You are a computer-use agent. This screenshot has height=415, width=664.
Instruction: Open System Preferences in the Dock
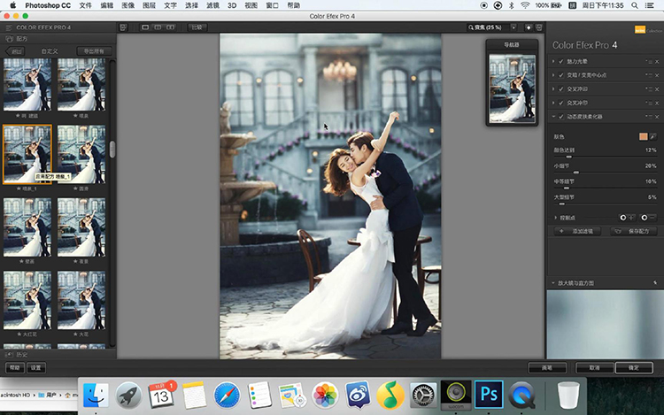(423, 396)
